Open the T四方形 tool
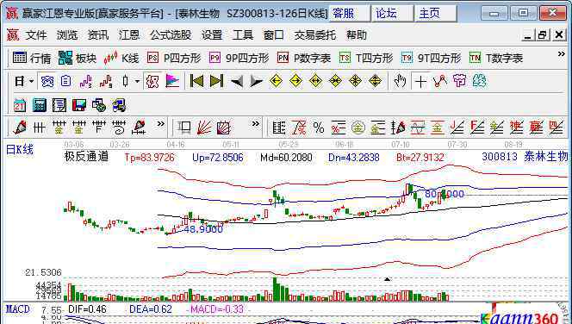 click(366, 58)
